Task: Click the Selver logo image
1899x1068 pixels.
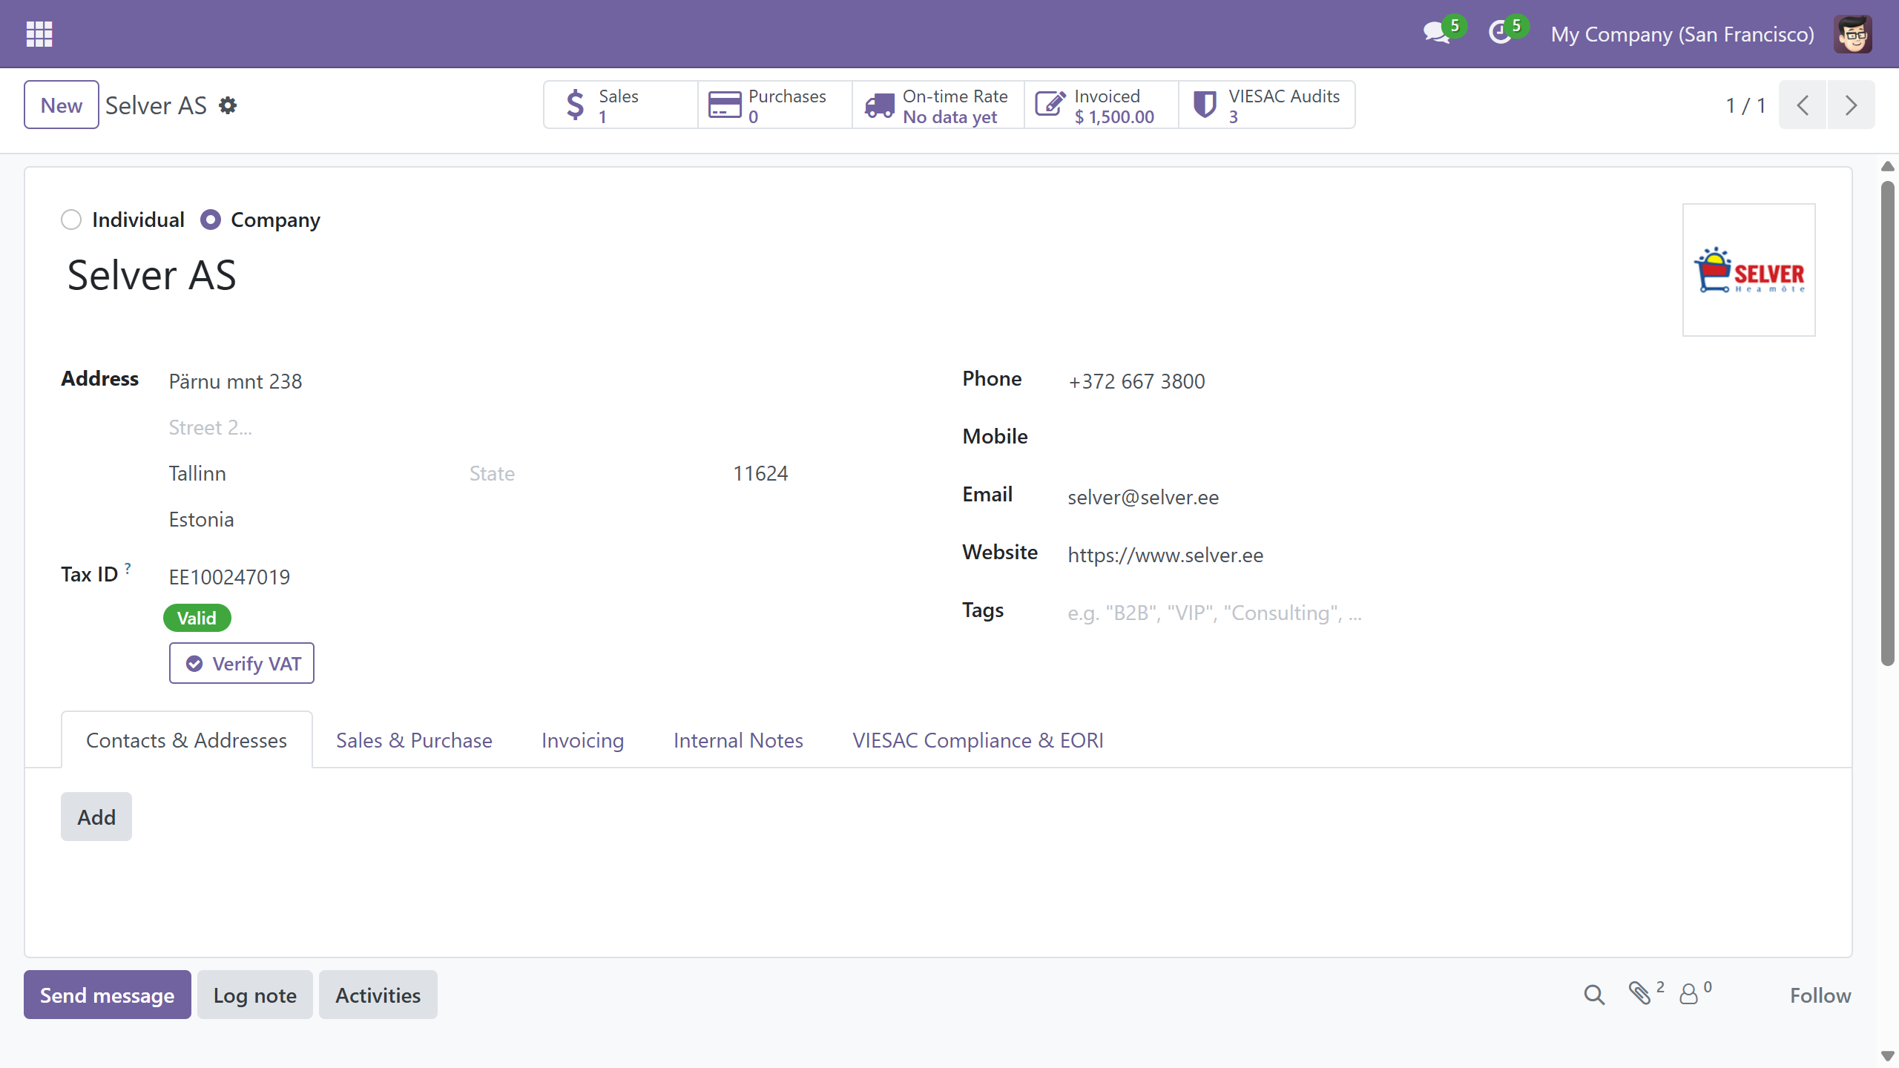Action: pyautogui.click(x=1749, y=270)
